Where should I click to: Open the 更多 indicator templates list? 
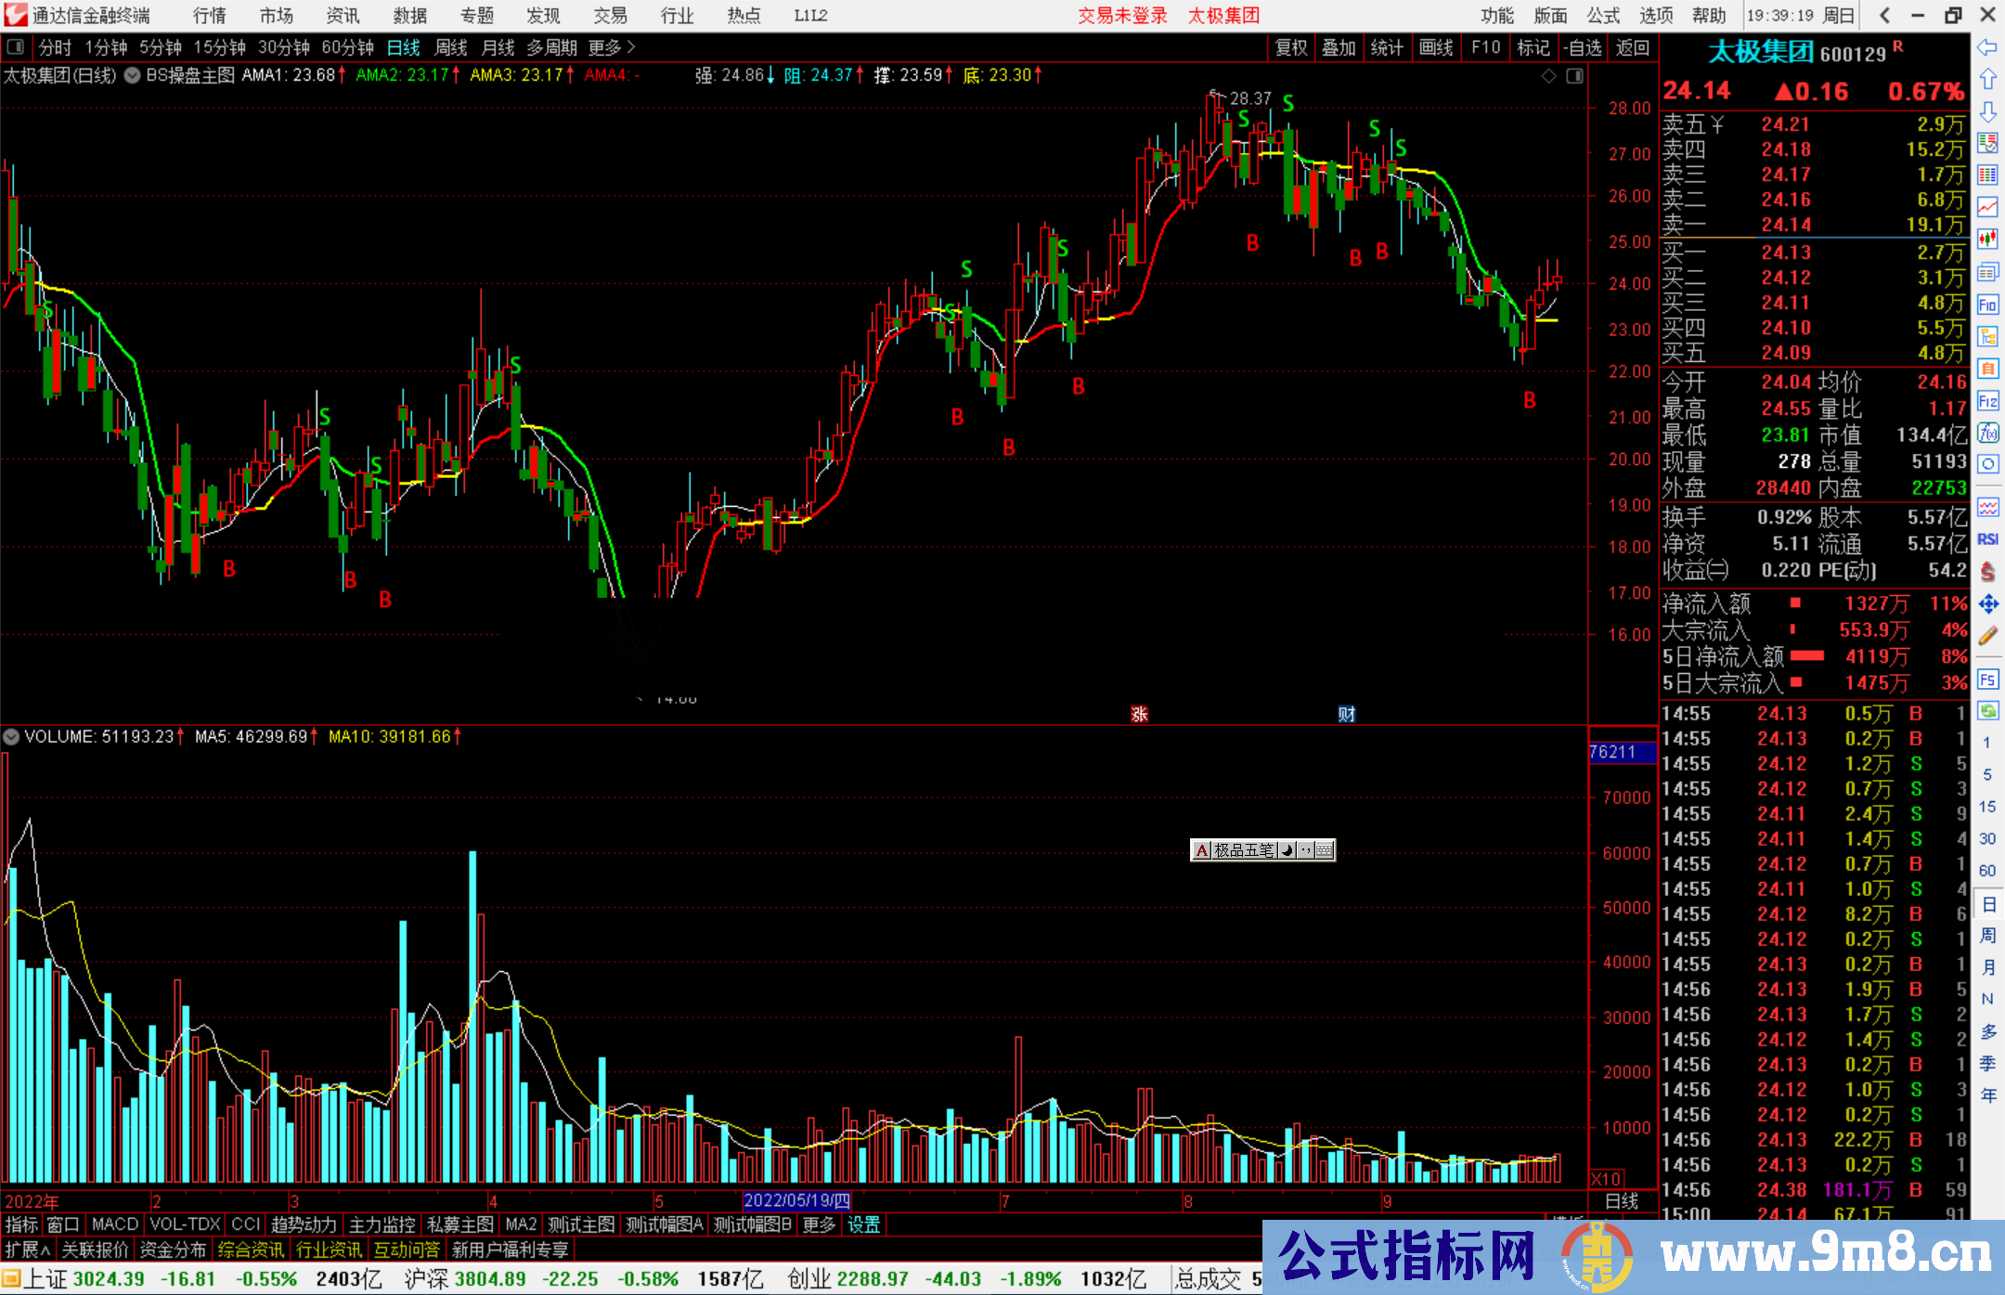click(819, 1224)
